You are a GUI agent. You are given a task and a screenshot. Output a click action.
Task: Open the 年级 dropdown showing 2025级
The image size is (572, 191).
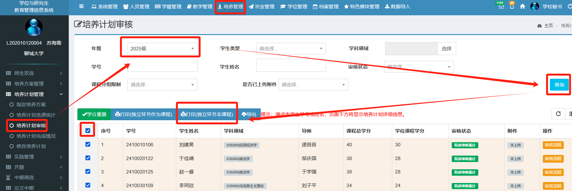point(162,48)
